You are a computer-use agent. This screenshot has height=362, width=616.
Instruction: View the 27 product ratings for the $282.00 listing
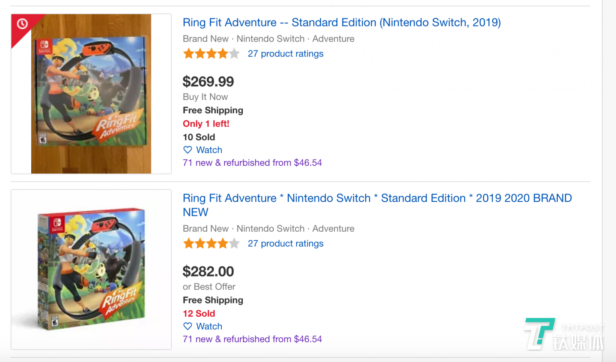click(286, 244)
